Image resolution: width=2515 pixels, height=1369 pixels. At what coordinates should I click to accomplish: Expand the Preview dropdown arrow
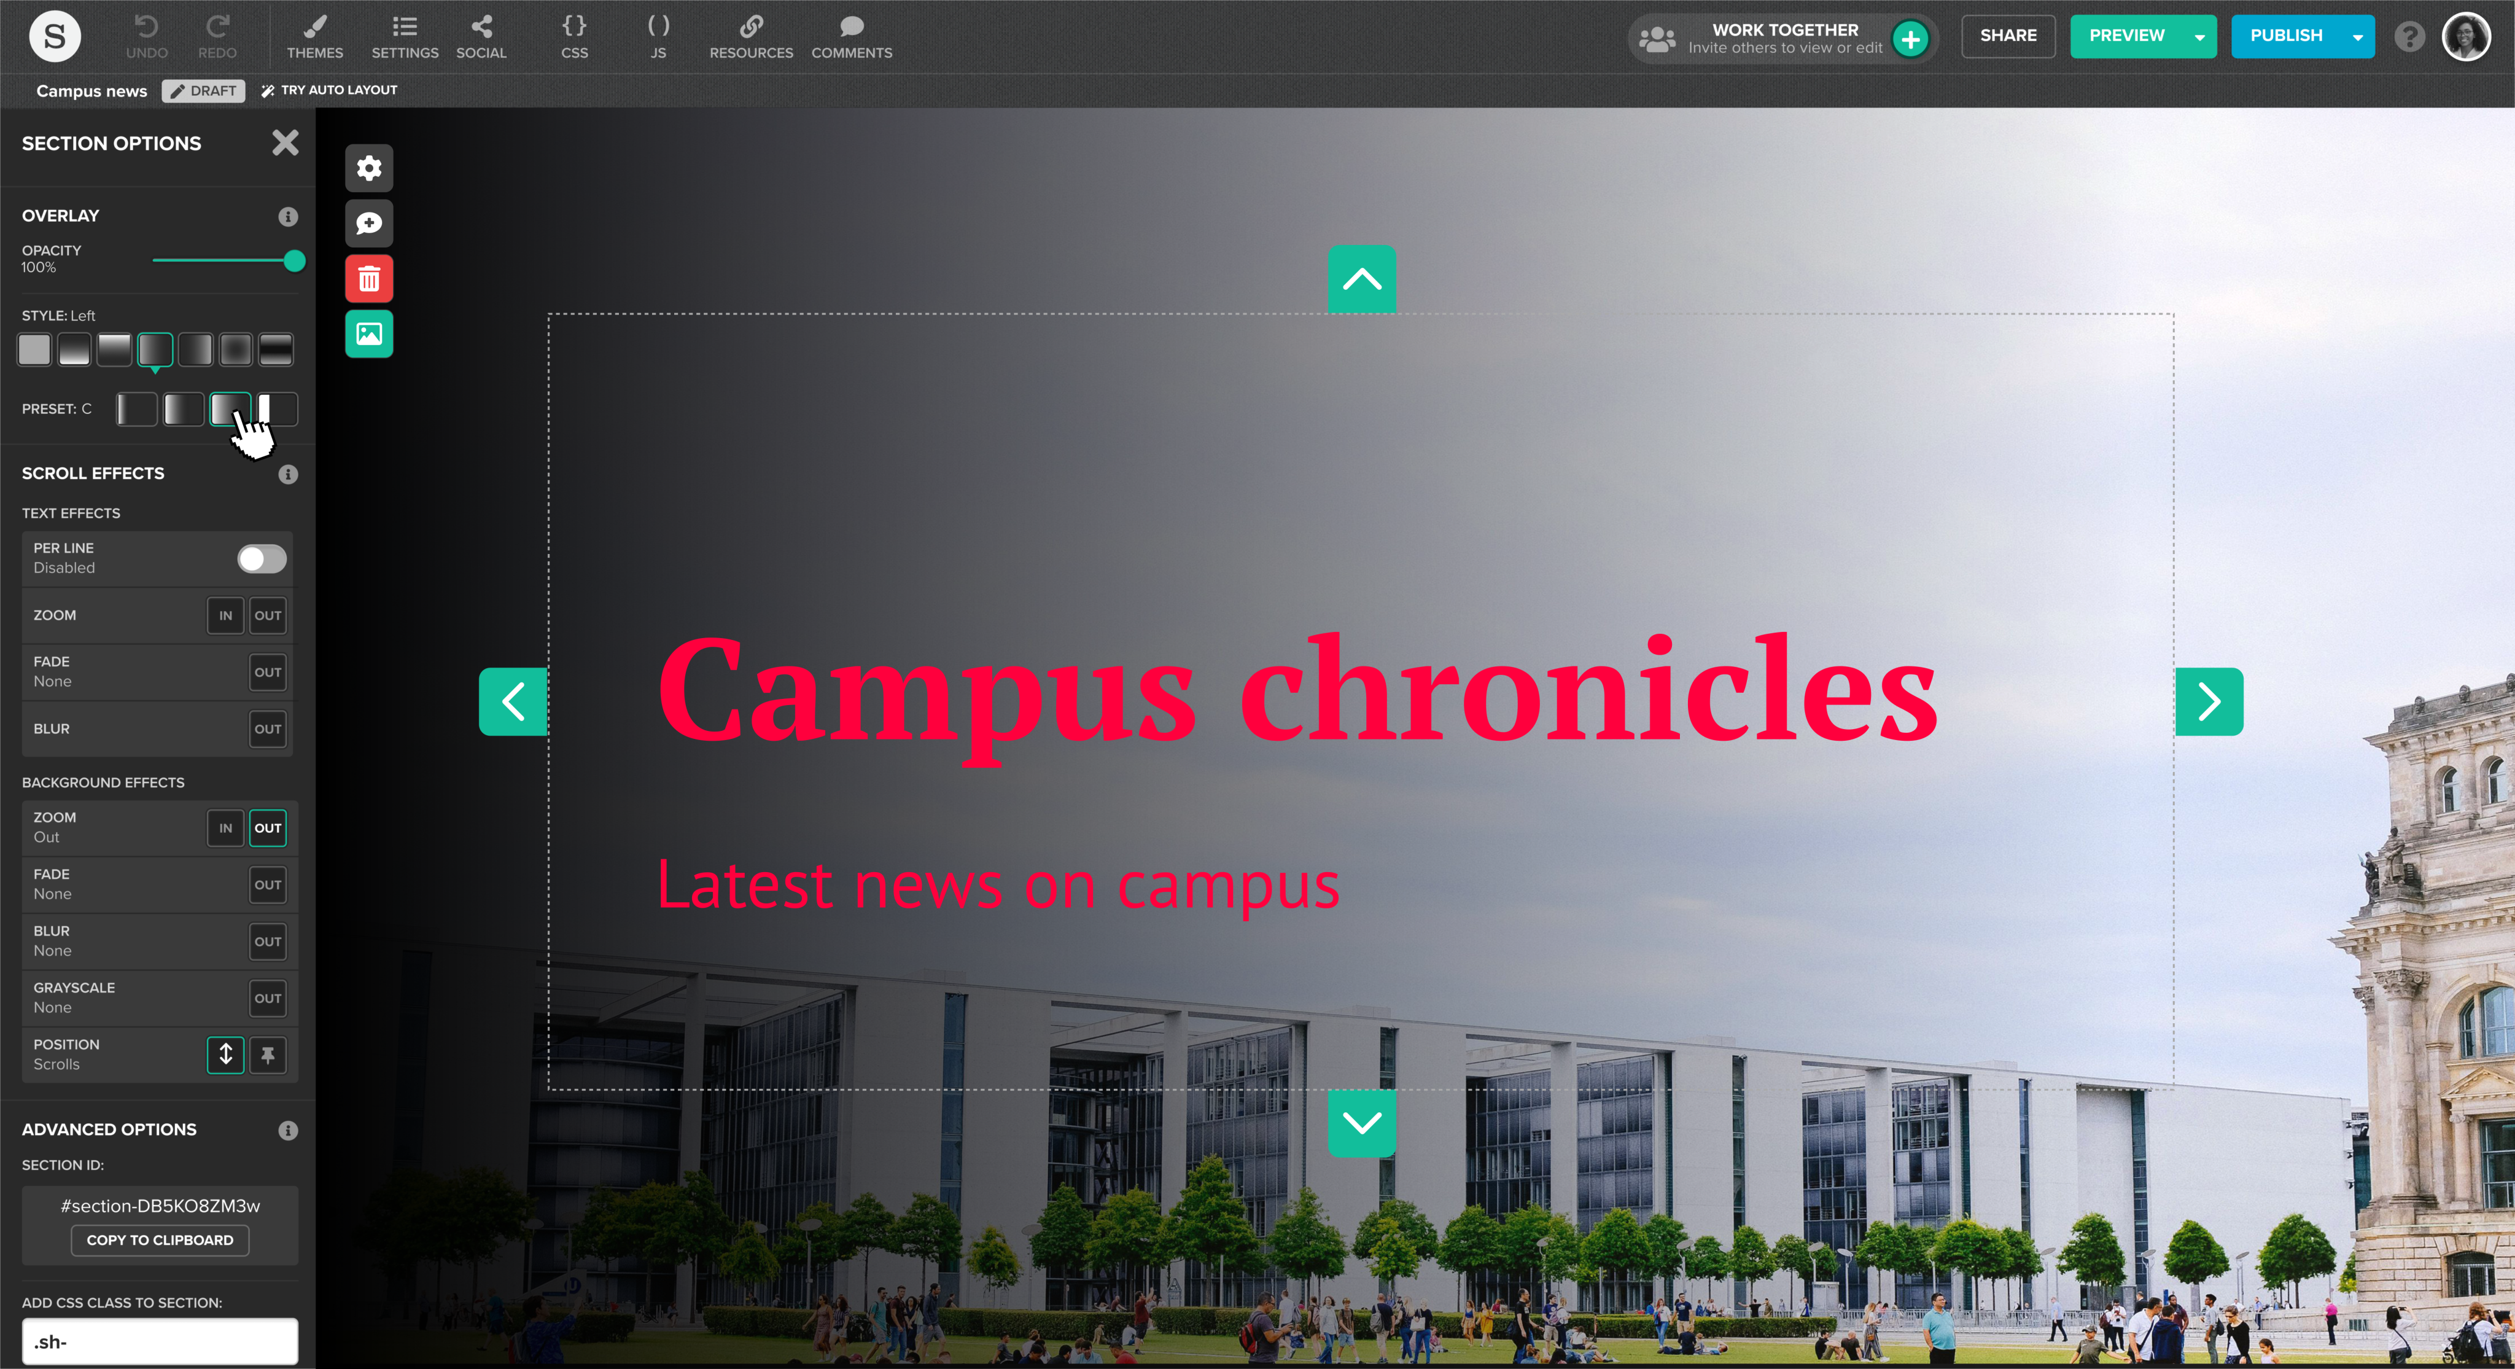[2199, 37]
